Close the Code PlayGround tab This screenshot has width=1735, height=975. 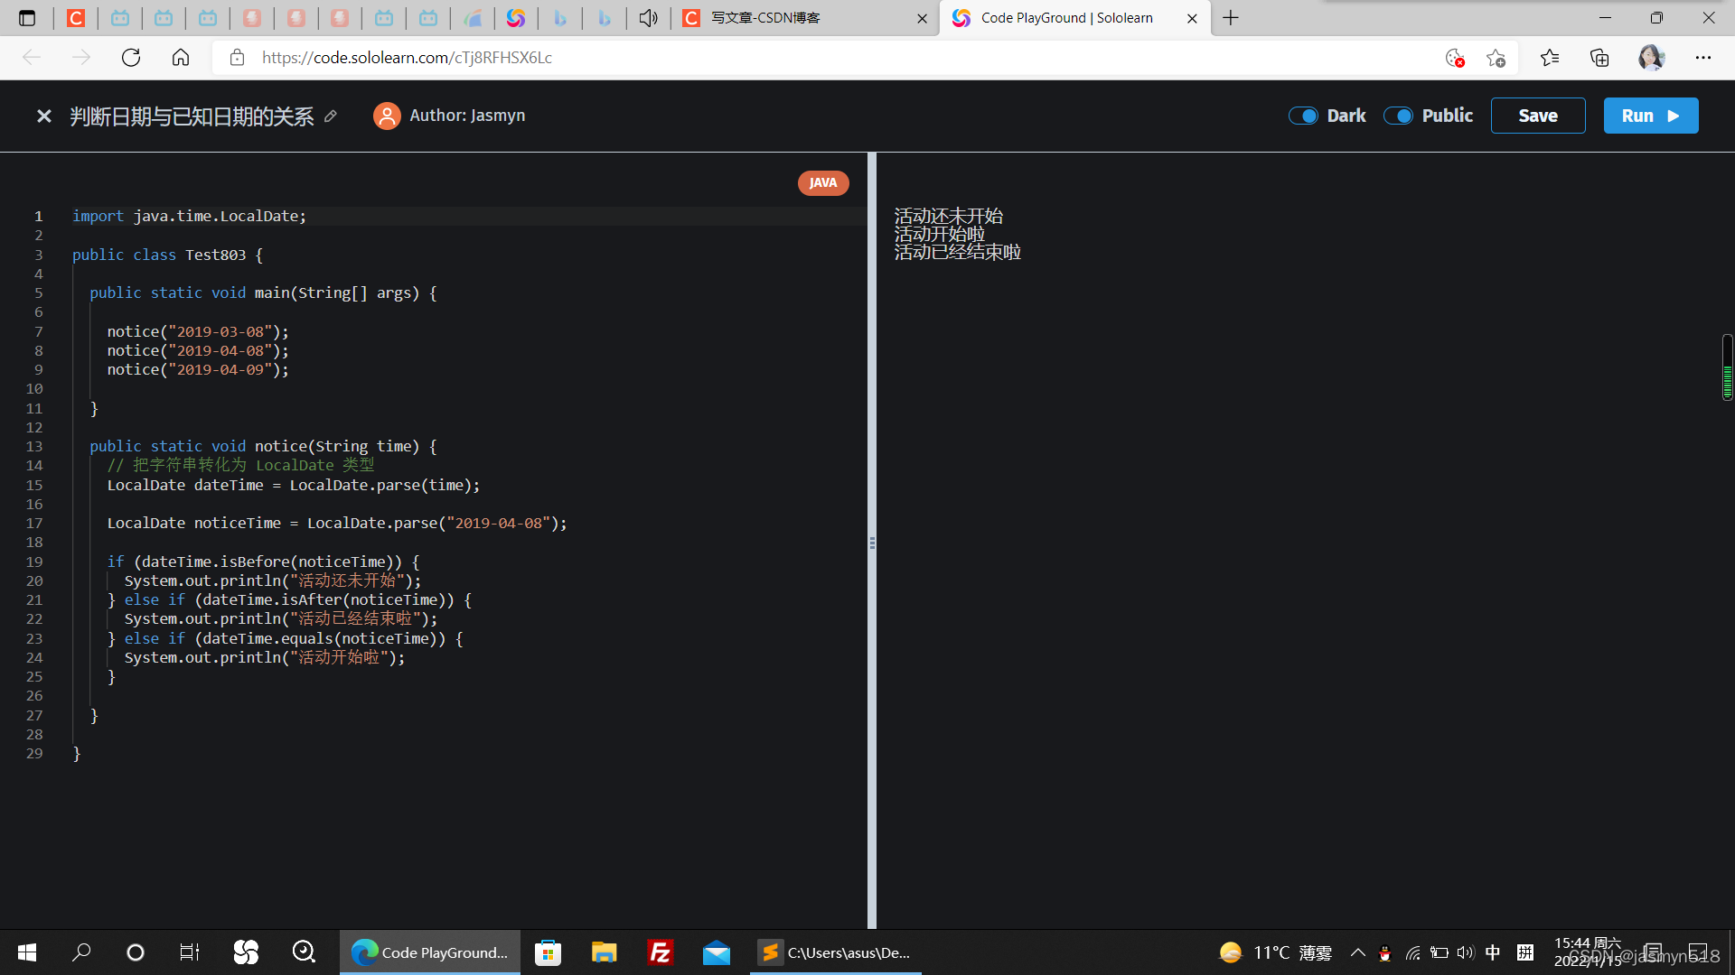pyautogui.click(x=1192, y=18)
